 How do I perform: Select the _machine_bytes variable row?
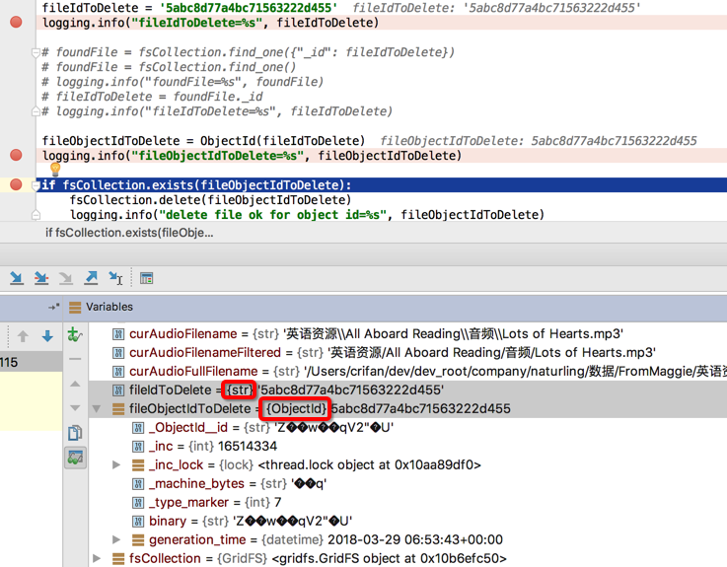point(407,483)
